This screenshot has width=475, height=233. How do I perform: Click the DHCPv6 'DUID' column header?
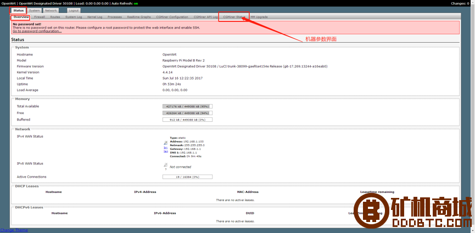click(250, 213)
